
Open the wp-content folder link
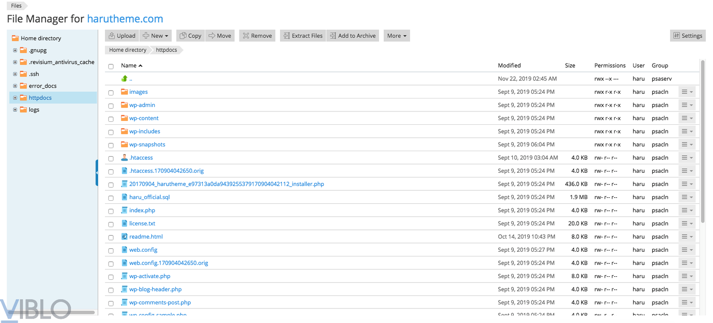[x=144, y=118]
